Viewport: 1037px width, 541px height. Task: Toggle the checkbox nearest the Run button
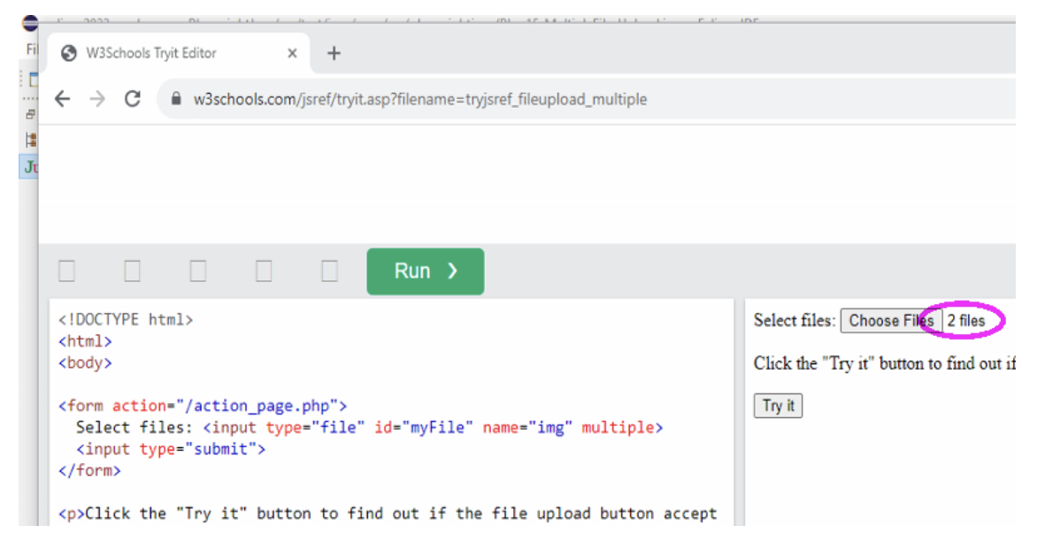coord(329,271)
